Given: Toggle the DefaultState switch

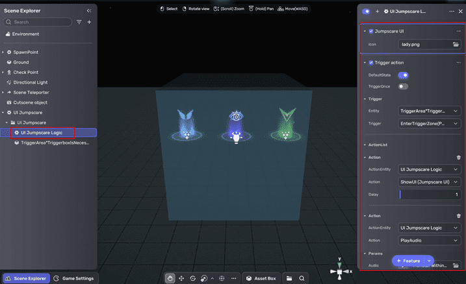Looking at the screenshot, I should tap(403, 75).
